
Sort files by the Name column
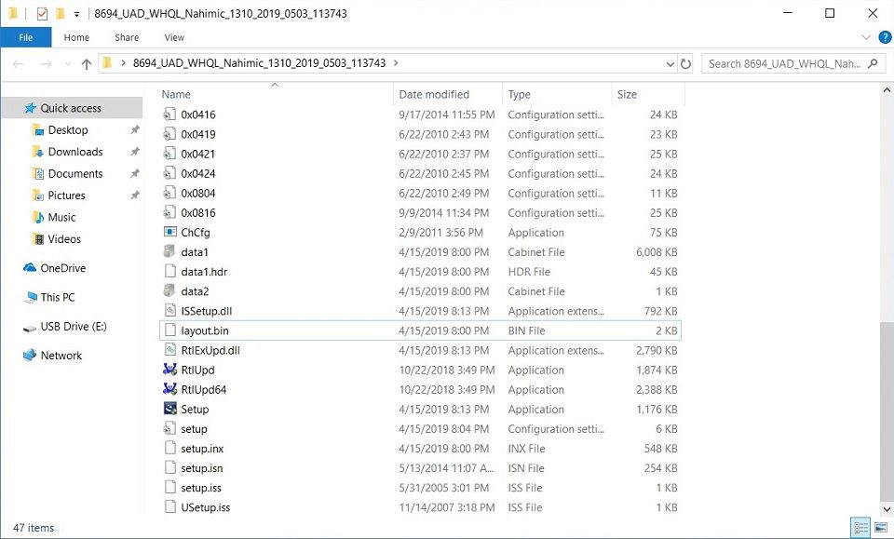pos(276,94)
